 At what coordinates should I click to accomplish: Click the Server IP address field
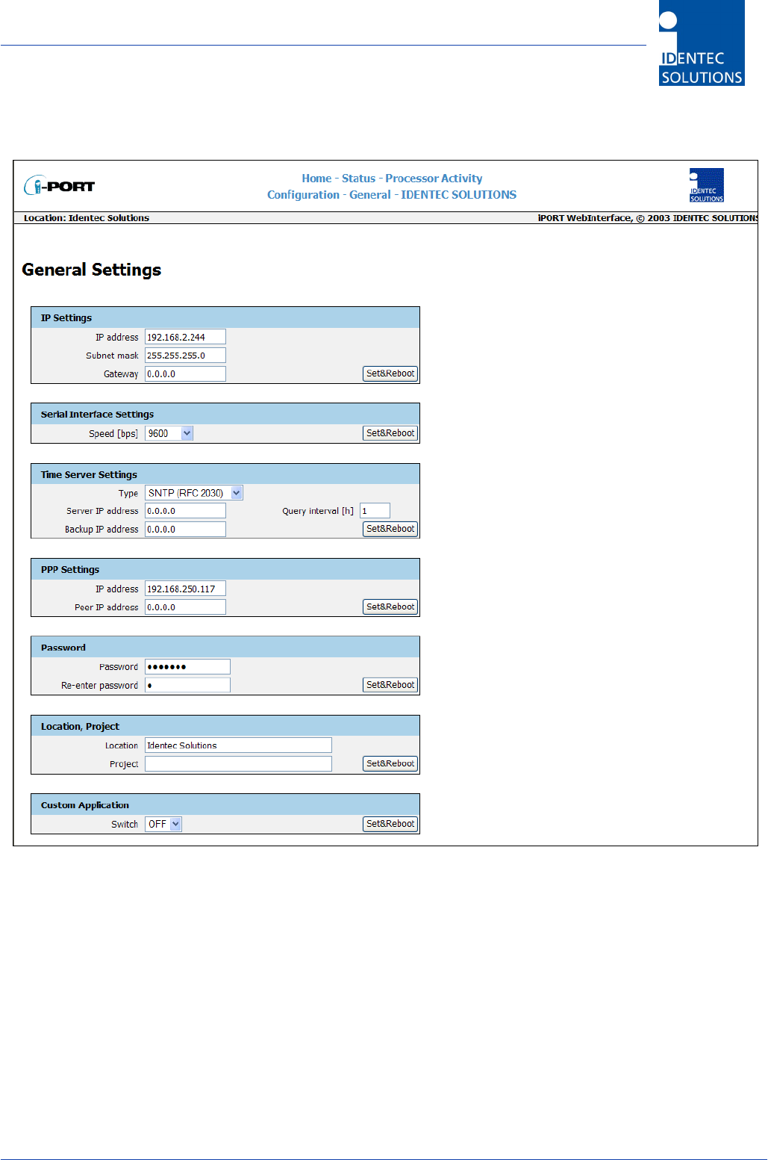tap(185, 511)
